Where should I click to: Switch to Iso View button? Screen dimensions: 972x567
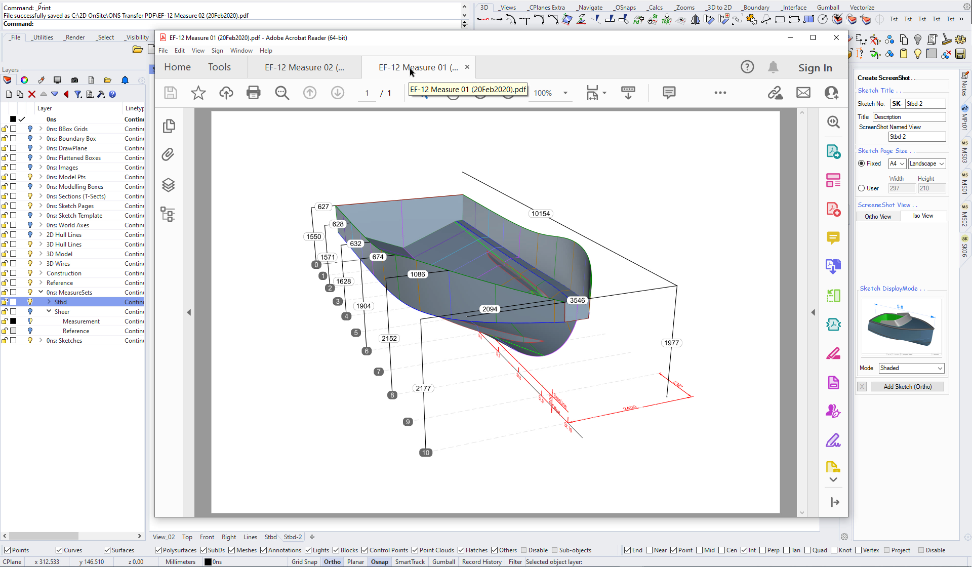click(923, 216)
